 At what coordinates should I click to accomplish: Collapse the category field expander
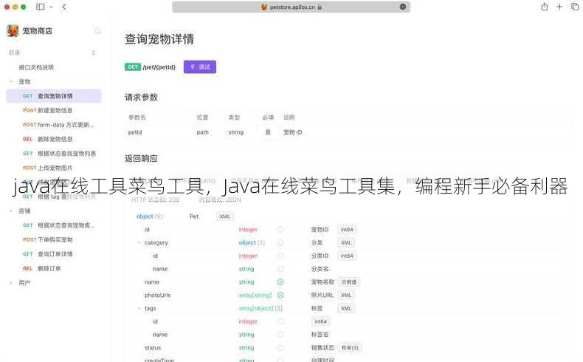139,242
